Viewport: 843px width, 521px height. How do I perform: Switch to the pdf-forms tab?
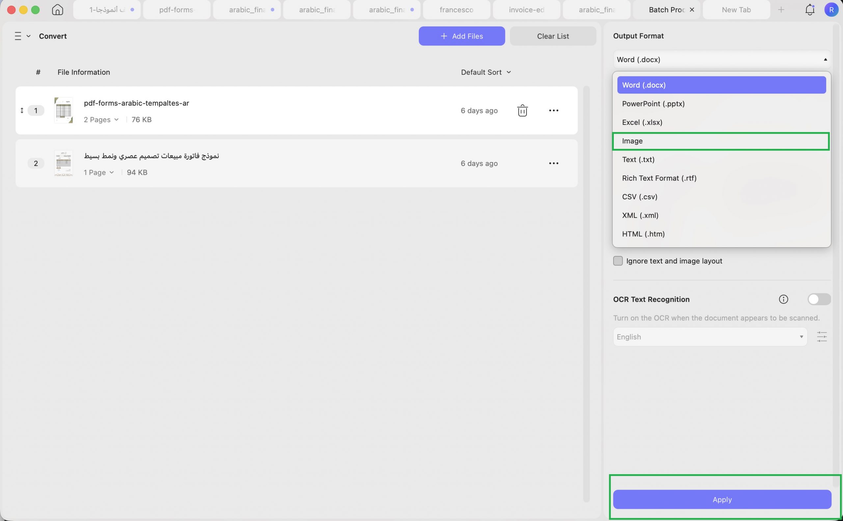click(x=177, y=10)
